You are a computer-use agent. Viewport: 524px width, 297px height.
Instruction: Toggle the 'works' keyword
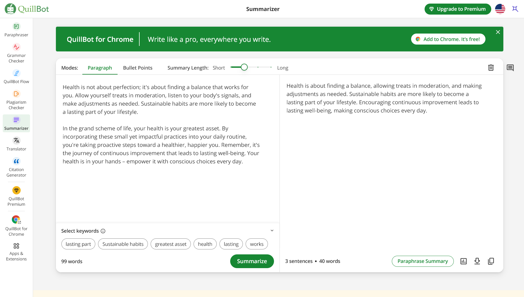coord(257,244)
